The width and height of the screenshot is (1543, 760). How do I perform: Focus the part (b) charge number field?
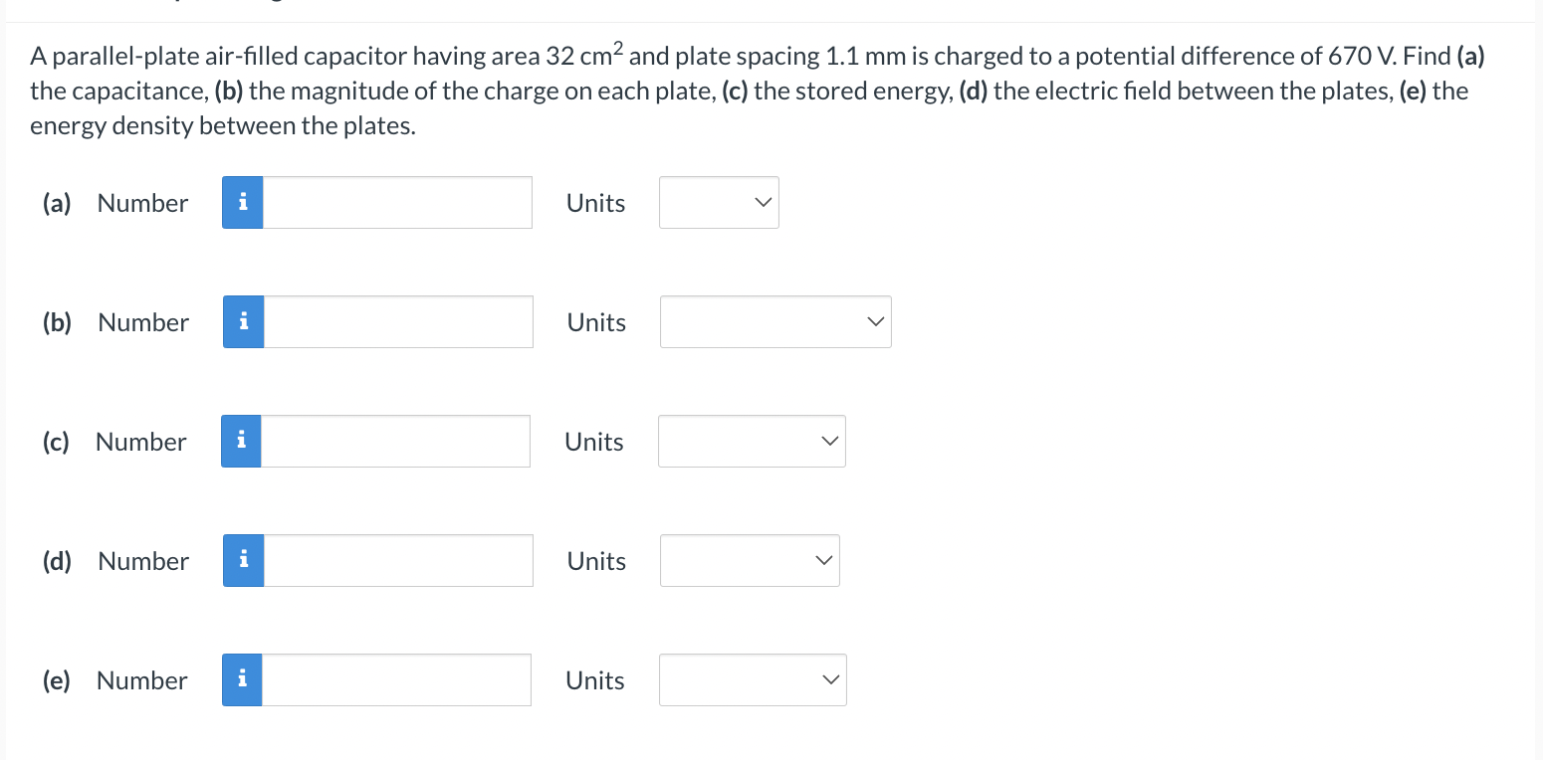pos(398,322)
